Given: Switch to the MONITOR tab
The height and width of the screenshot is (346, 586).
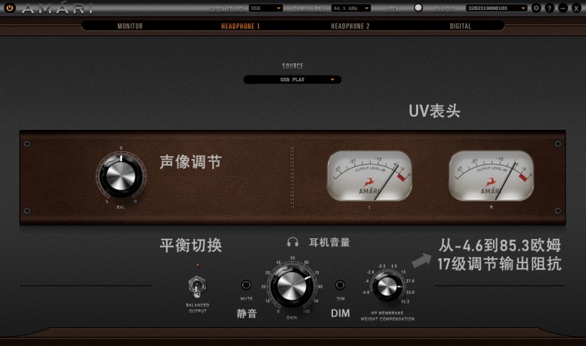Looking at the screenshot, I should 130,26.
